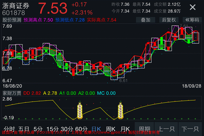Click the A2 0.00 indicator value
The height and width of the screenshot is (136, 204).
pos(87,93)
